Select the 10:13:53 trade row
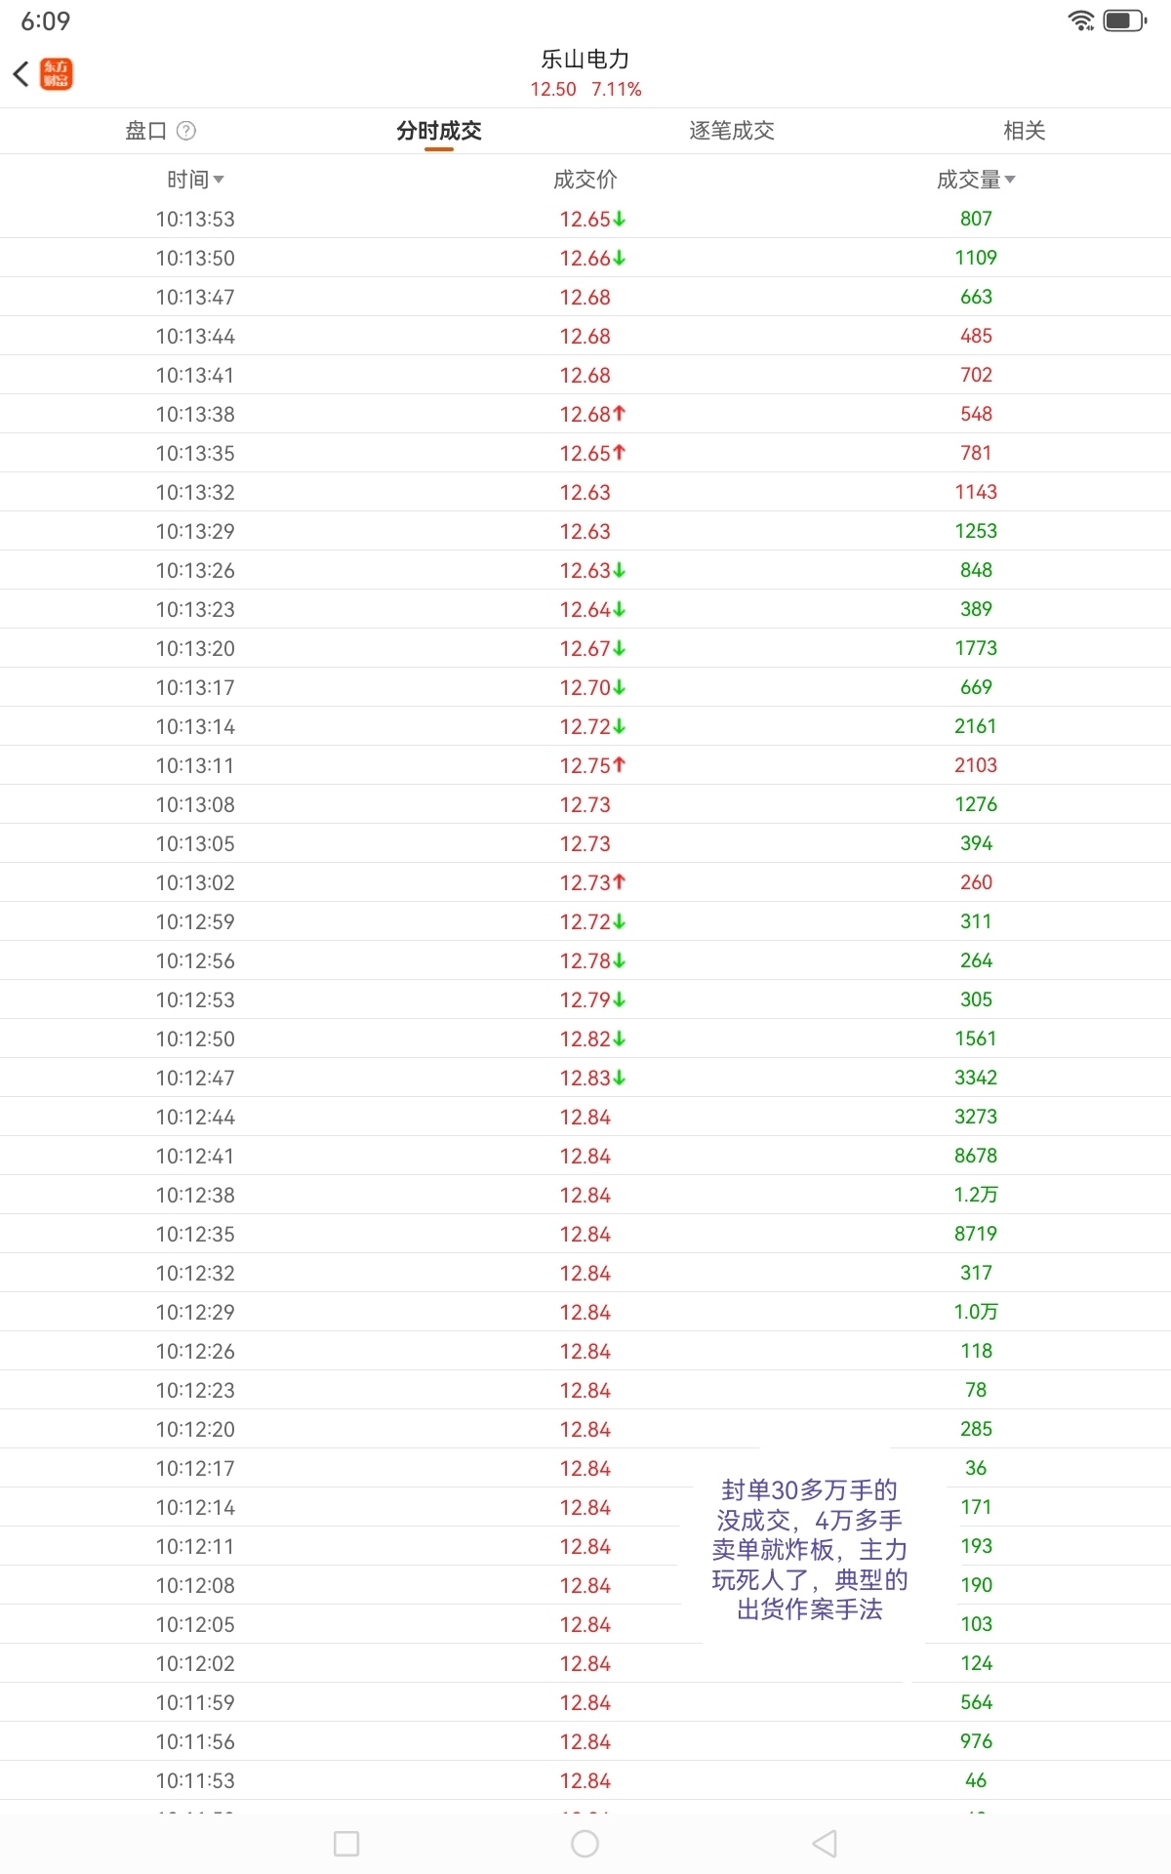1171x1874 pixels. tap(585, 219)
